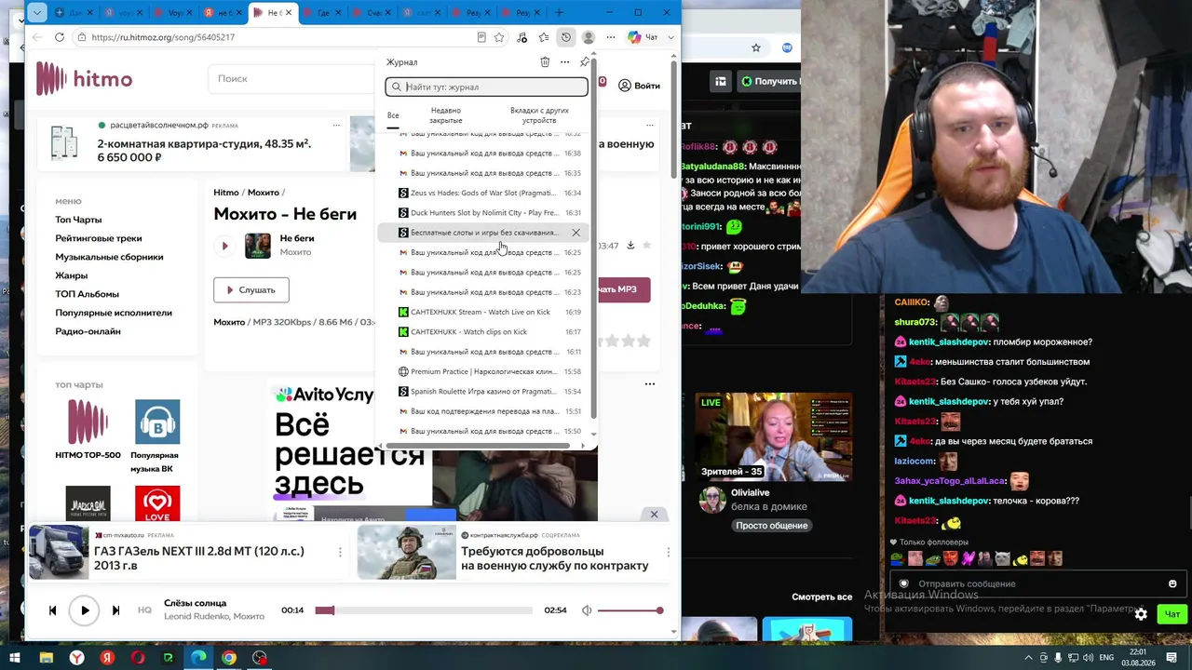Screen dimensions: 1192x670
Task: Skip to the previous track in the player
Action: [x=52, y=610]
